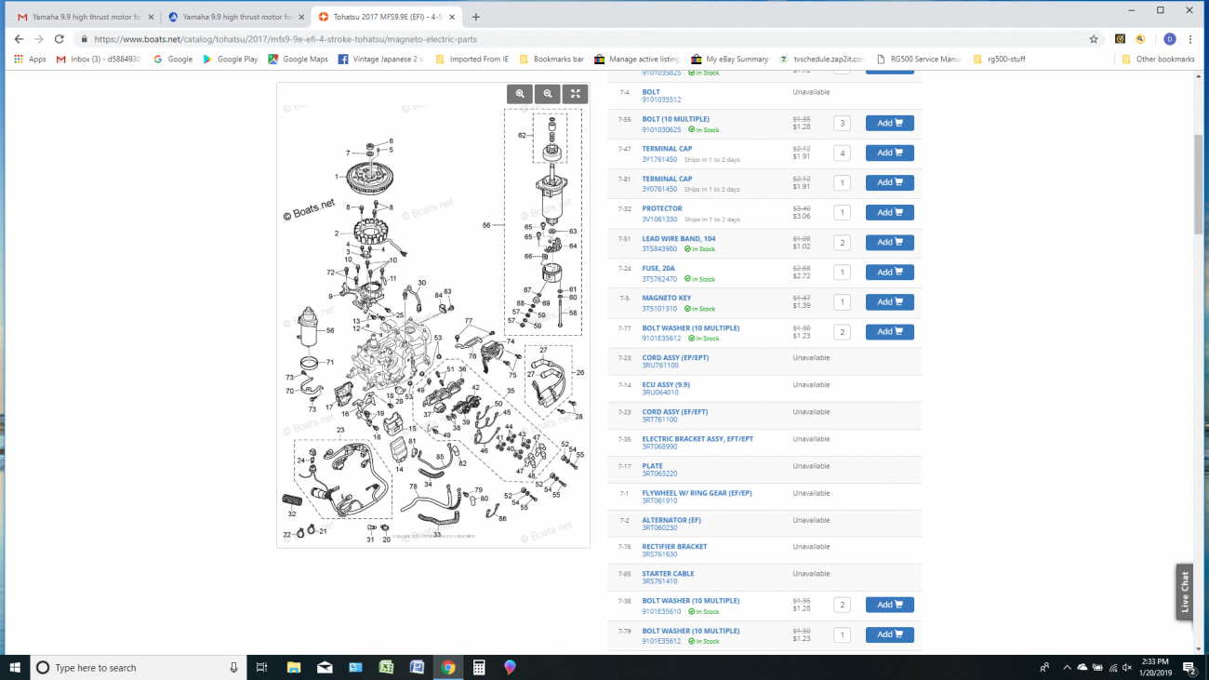Add MAGNETO KEY to cart
The image size is (1209, 680).
point(890,301)
